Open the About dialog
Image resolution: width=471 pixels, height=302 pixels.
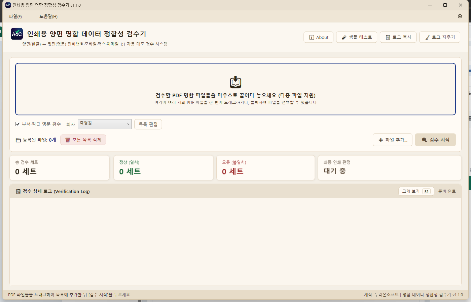[x=318, y=37]
